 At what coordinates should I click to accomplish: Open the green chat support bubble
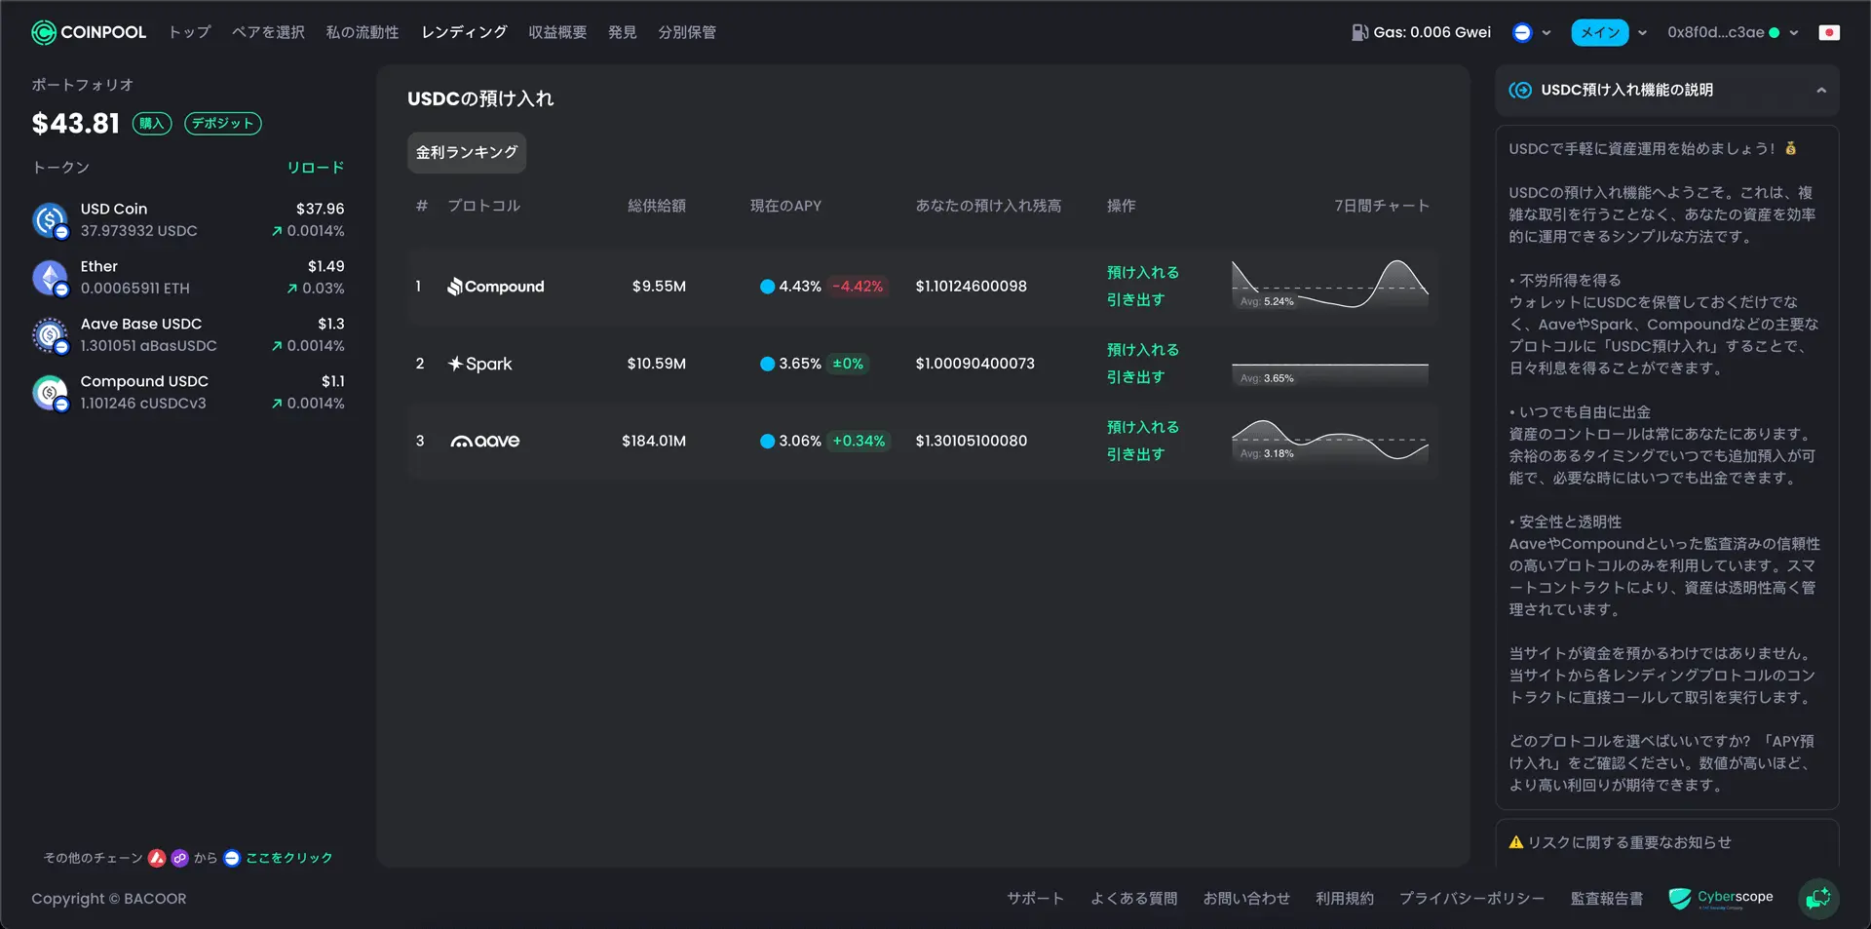[x=1818, y=898]
